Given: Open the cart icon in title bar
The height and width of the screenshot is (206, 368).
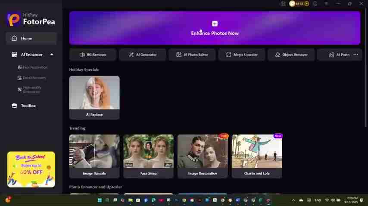Looking at the screenshot, I should (x=283, y=3).
